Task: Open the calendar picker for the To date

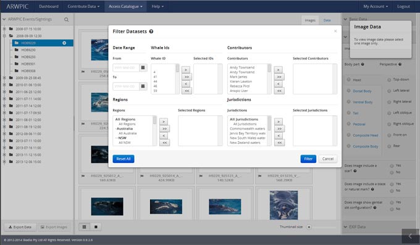Action: (x=143, y=86)
